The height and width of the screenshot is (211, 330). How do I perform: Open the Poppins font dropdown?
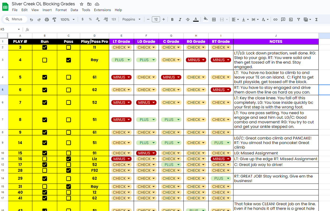(131, 19)
